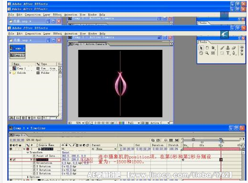Screen dimensions: 248x183
Task: Toggle Region of Interest in viewer
Action: [143, 123]
